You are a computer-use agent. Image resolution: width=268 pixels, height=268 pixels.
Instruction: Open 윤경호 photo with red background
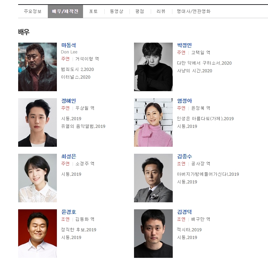tap(37, 234)
